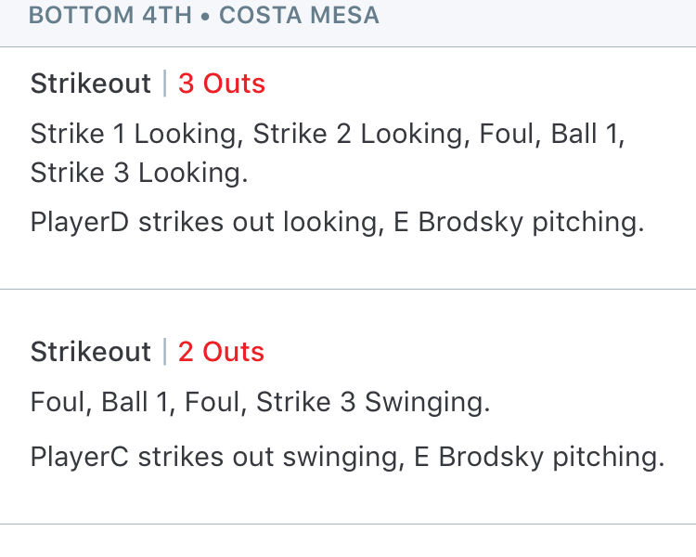
Task: Select the Strike 3 Looking pitch text
Action: [139, 173]
